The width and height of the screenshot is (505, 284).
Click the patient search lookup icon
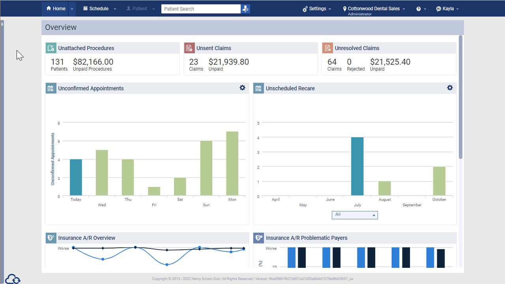click(x=245, y=9)
